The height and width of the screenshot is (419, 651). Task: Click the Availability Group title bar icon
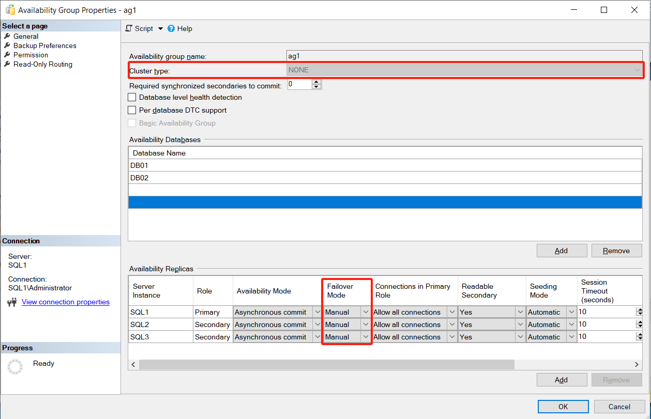pos(10,9)
